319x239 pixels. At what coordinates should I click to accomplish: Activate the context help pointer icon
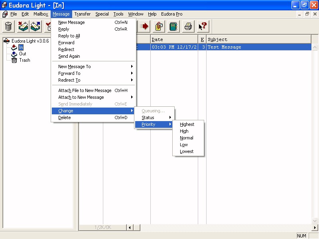[203, 26]
